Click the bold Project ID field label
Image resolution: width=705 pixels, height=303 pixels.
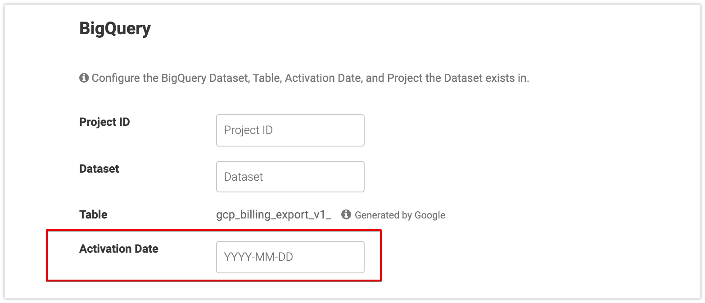[x=104, y=122]
